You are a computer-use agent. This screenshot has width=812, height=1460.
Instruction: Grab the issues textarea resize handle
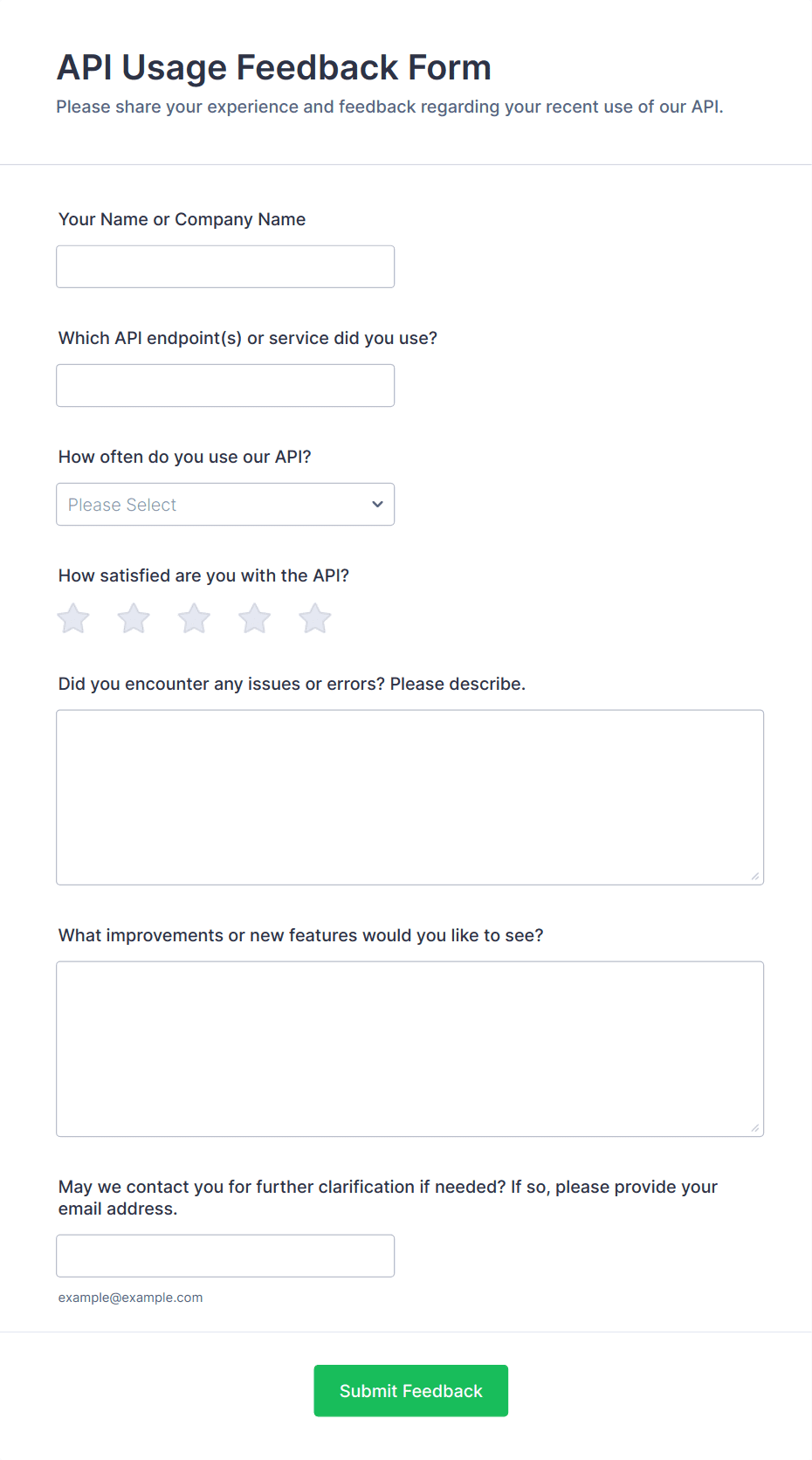755,877
